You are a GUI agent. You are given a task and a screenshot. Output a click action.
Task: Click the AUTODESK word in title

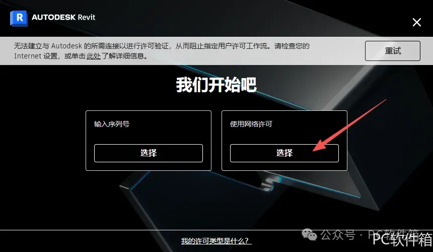[x=53, y=18]
